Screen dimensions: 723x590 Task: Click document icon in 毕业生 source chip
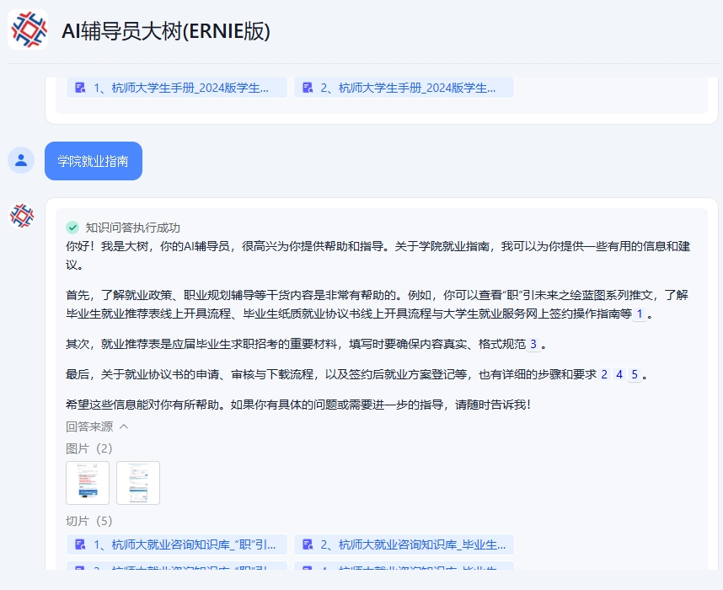click(x=308, y=544)
